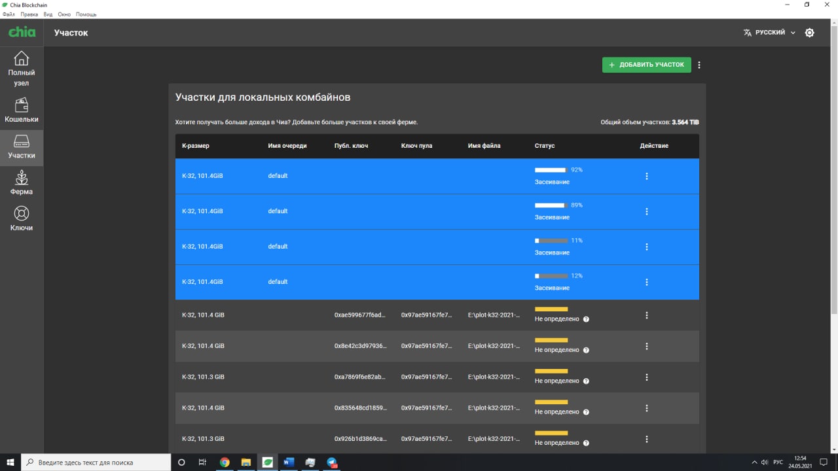Viewport: 838px width, 471px height.
Task: Open actions menu for the 12% plotting row
Action: click(x=647, y=282)
